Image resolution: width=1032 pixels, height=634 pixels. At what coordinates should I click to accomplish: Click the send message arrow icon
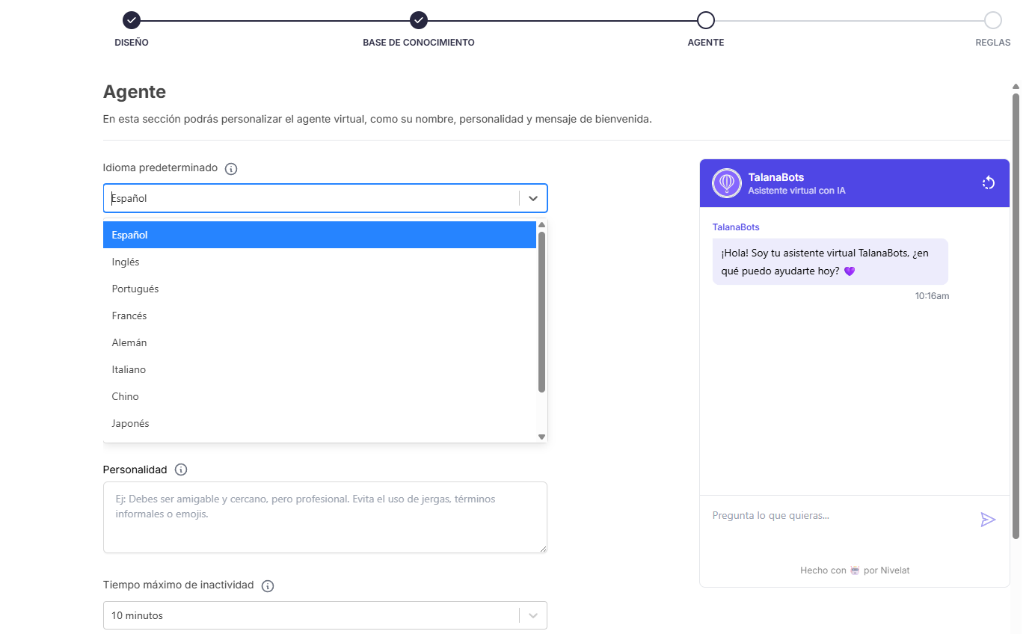pyautogui.click(x=989, y=519)
